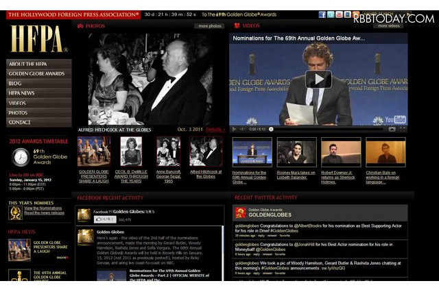The width and height of the screenshot is (439, 292).
Task: Click retweet under the Albert Brooks tweet
Action: 272,236
